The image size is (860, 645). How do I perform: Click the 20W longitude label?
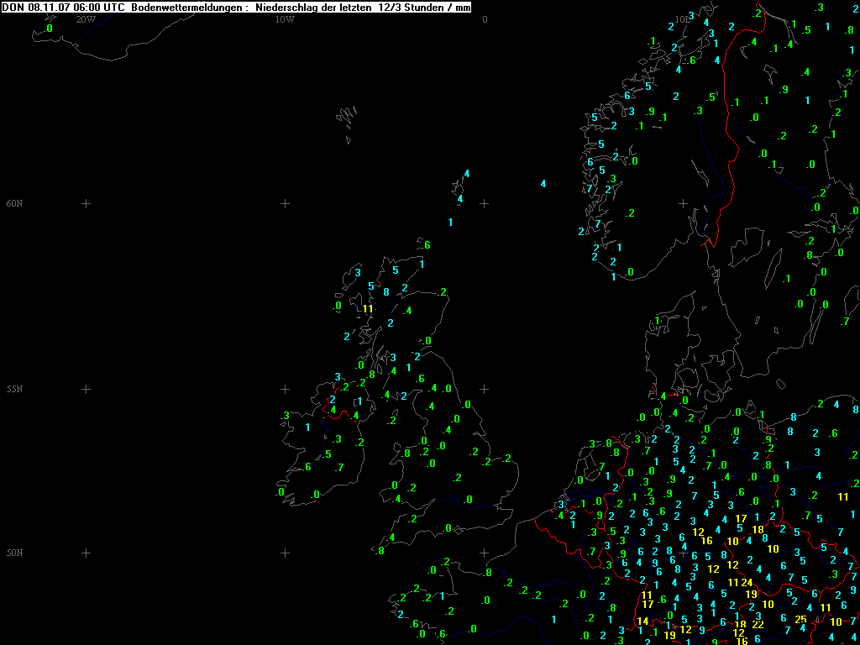tap(85, 18)
